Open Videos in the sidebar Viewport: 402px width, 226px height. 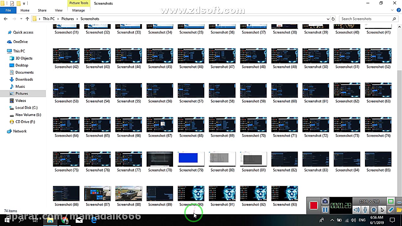click(21, 101)
